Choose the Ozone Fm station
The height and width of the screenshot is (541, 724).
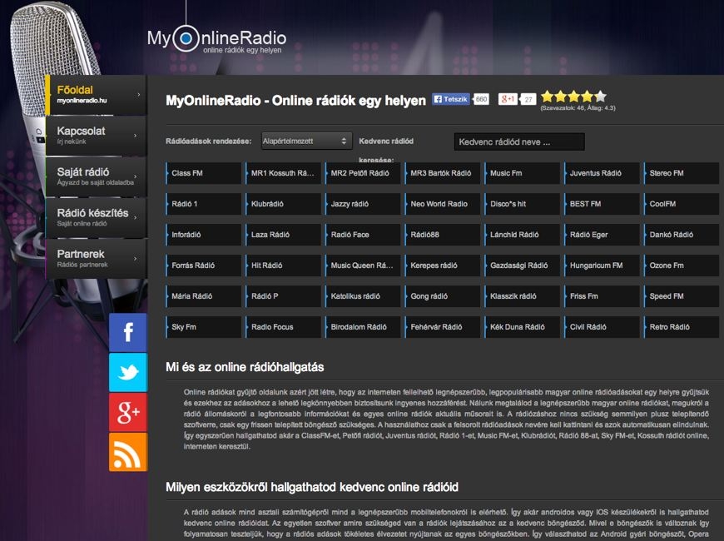(x=682, y=266)
